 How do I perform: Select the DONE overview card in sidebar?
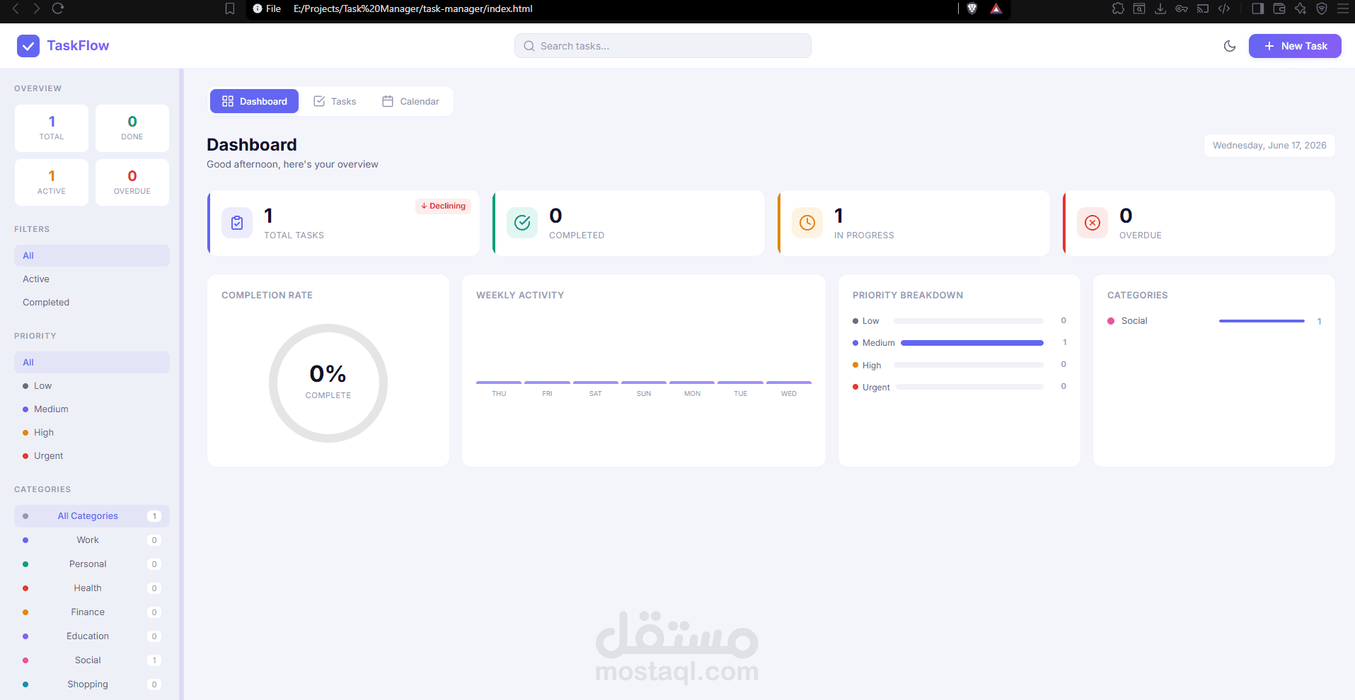(132, 128)
